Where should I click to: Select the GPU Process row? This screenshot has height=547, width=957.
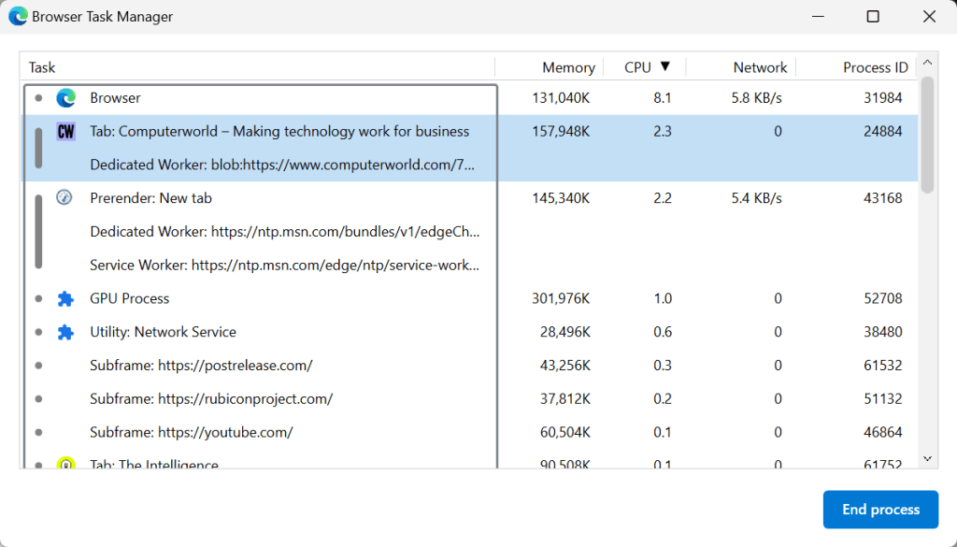[469, 298]
